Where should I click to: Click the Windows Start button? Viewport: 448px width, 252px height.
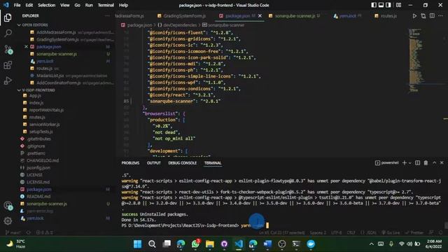(x=137, y=244)
